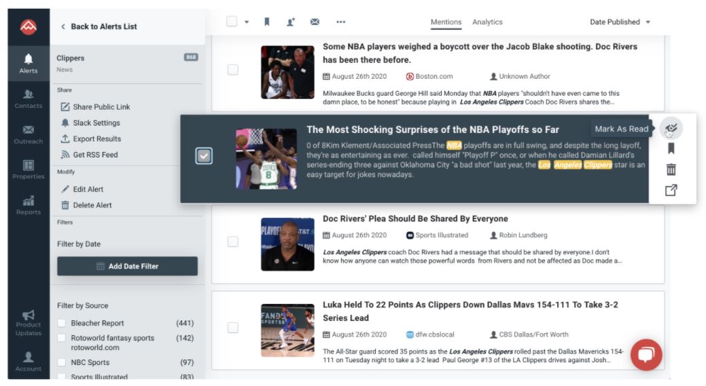Click the 868 mentions count badge
This screenshot has height=386, width=706.
tap(191, 57)
